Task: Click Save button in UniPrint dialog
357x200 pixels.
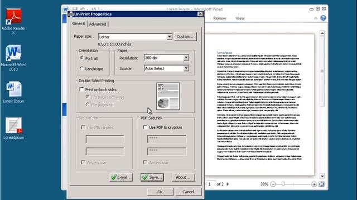Action: (152, 177)
